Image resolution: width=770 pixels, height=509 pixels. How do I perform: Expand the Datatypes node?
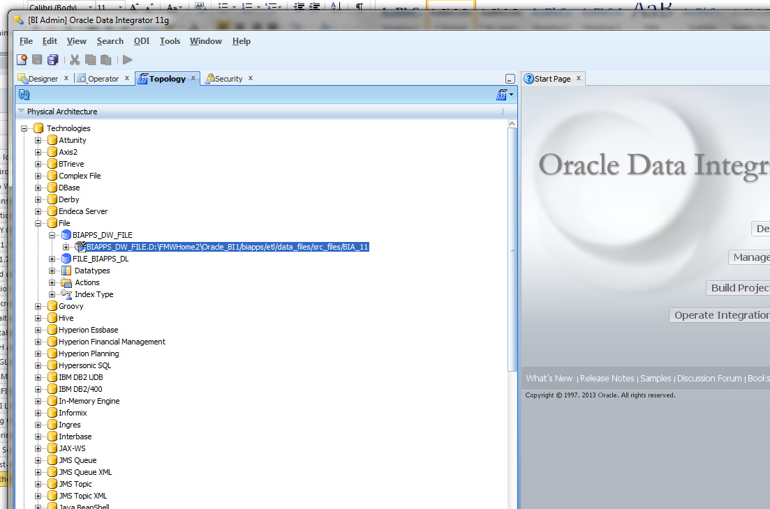coord(52,271)
